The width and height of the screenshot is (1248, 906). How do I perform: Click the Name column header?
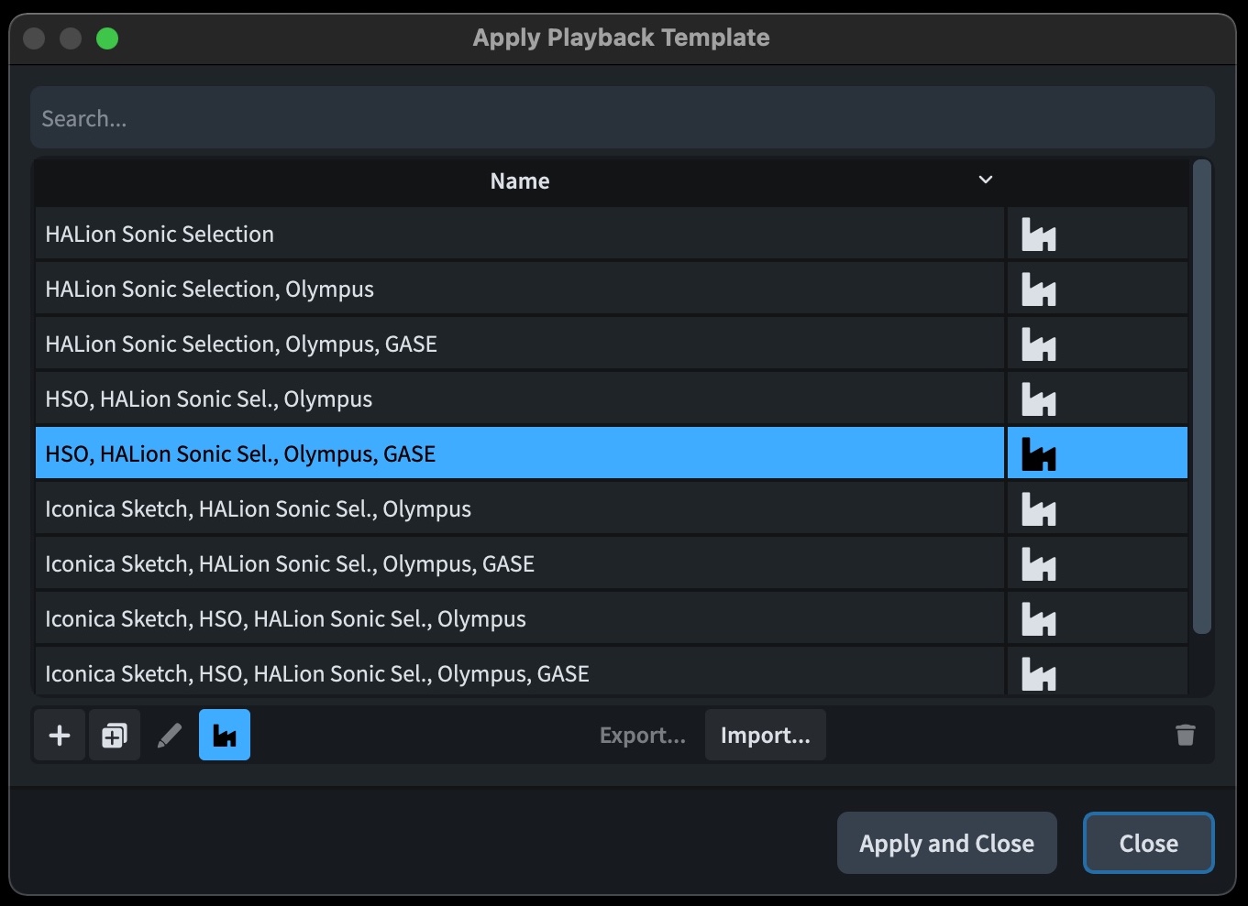tap(520, 181)
